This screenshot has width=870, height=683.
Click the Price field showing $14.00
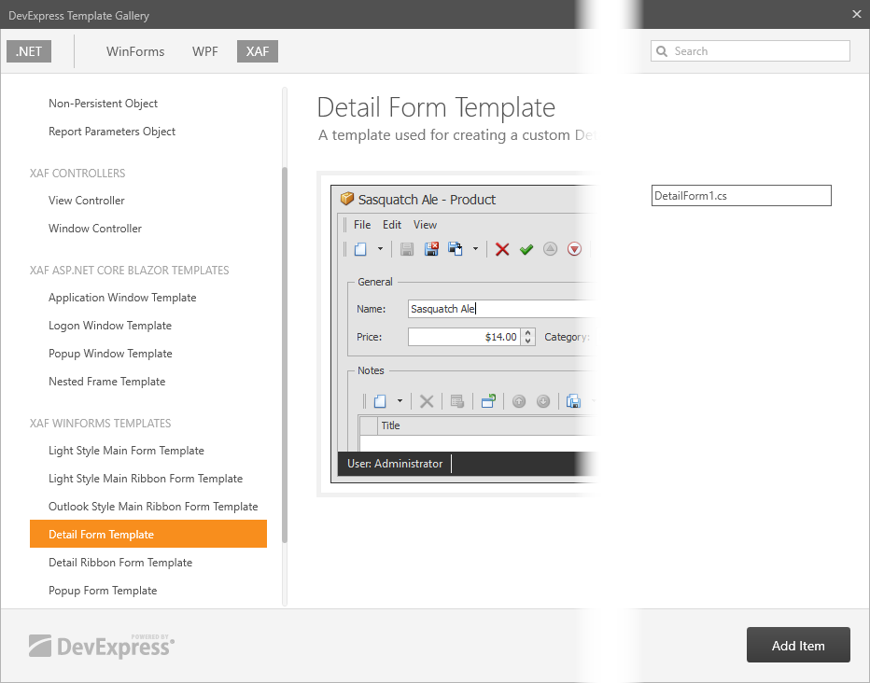point(465,337)
